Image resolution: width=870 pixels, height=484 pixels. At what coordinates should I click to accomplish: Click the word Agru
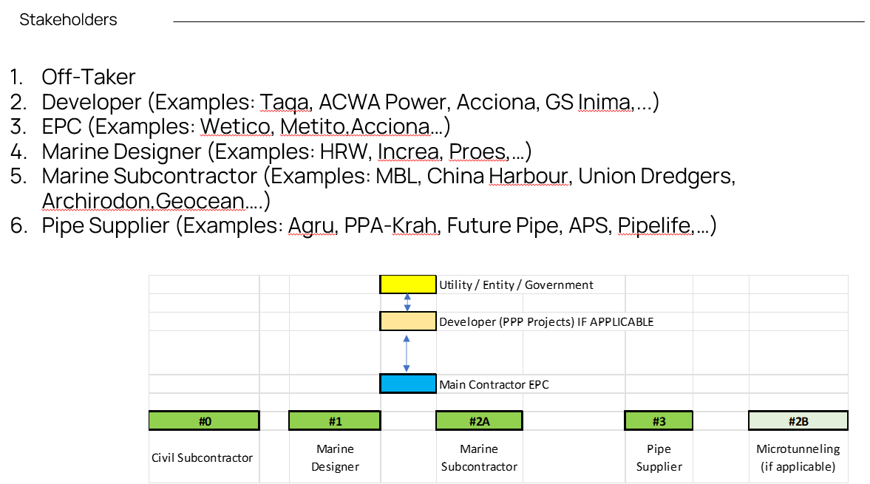311,226
